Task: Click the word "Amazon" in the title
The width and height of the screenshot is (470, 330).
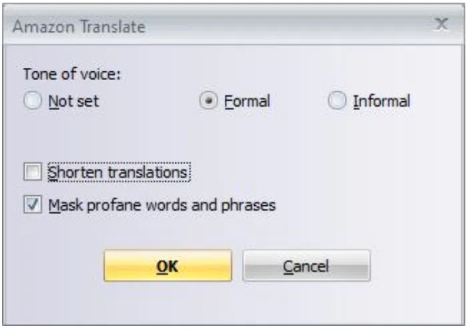Action: (x=44, y=27)
